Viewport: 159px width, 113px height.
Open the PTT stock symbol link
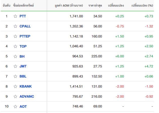[23, 16]
